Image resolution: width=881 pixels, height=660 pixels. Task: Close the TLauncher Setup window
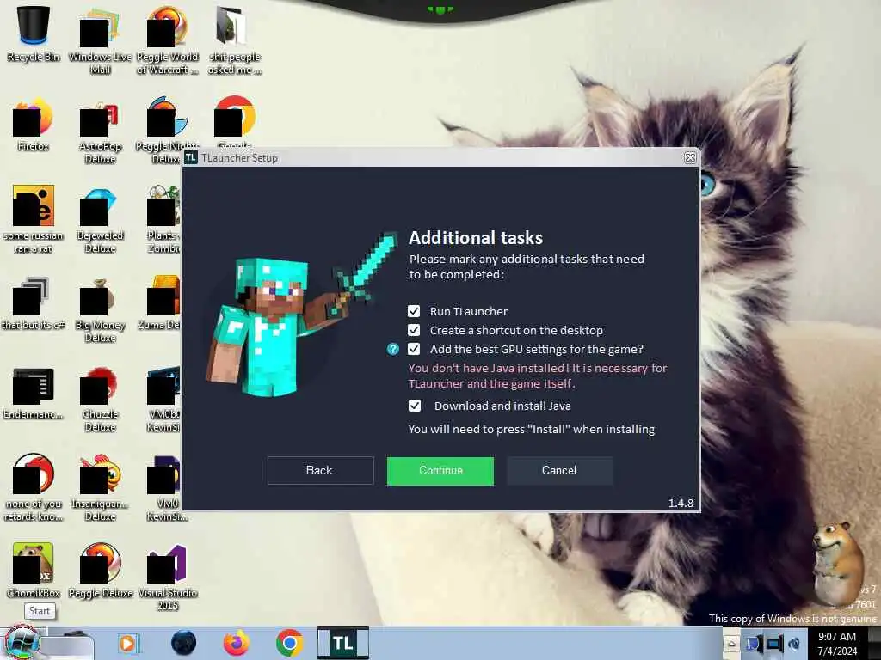[x=690, y=158]
